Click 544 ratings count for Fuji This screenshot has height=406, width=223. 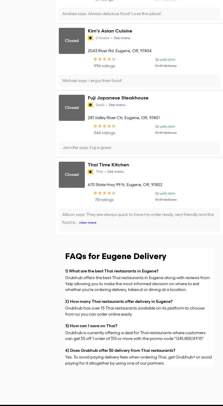104,133
